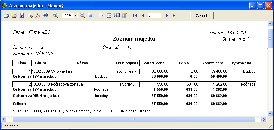Click the Export document icon with green arrow

30,15
